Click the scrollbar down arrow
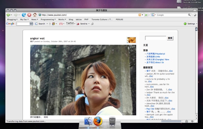The height and width of the screenshot is (129, 203). pos(196,118)
